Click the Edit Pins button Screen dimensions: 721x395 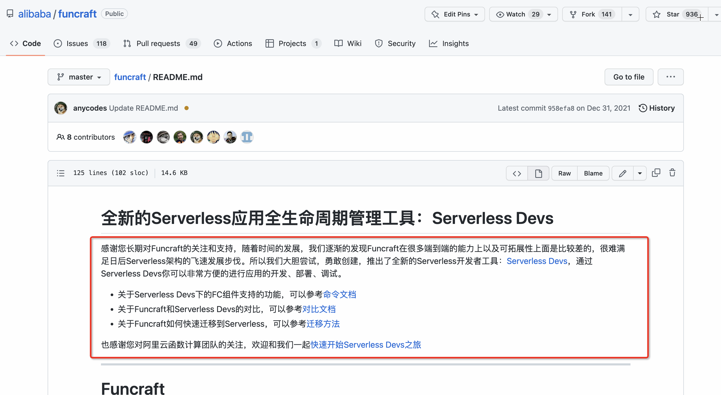(x=454, y=14)
